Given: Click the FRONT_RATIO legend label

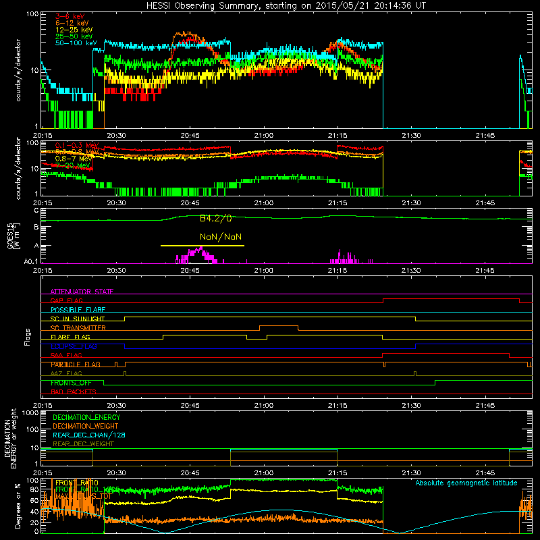Looking at the screenshot, I should point(77,483).
